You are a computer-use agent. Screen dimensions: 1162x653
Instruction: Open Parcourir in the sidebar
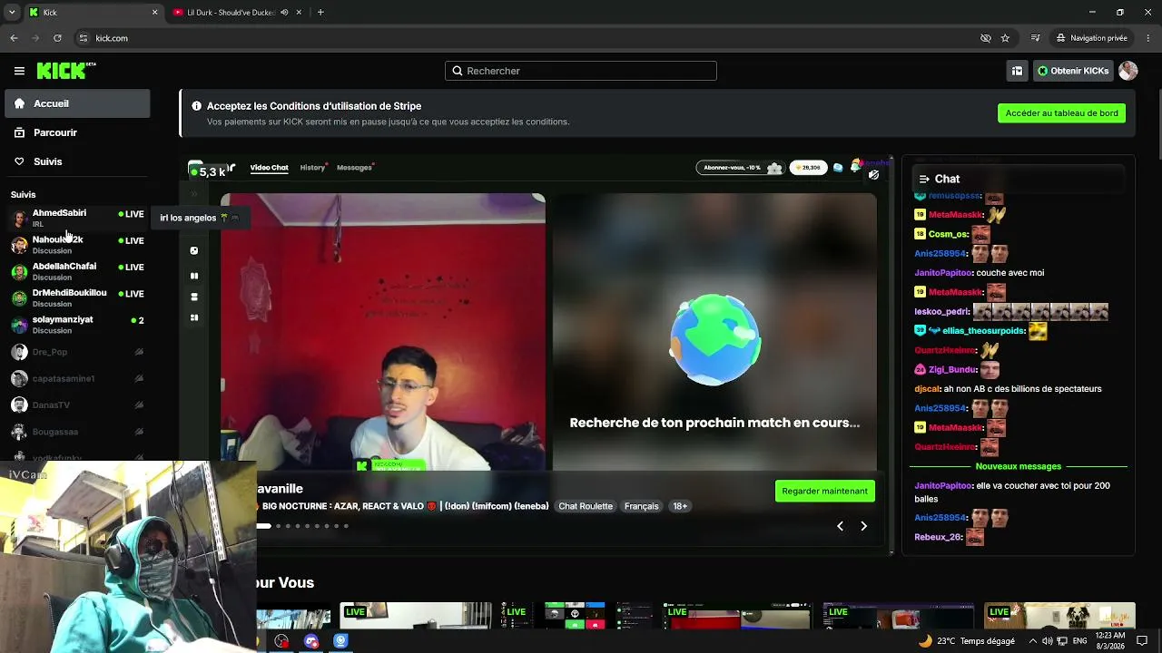pos(77,132)
